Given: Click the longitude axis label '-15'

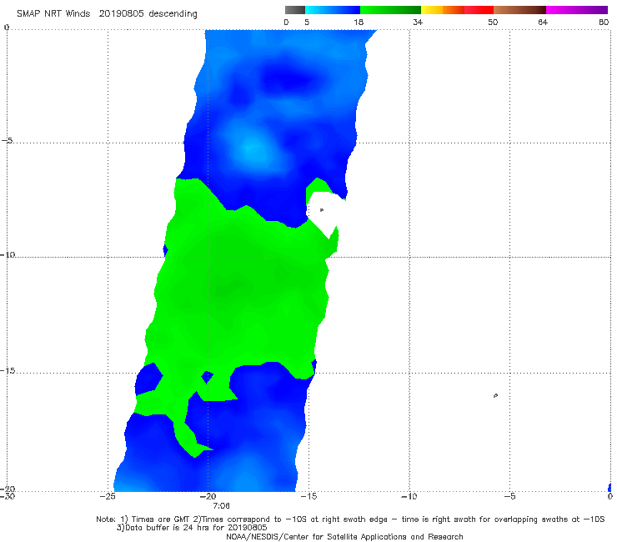Looking at the screenshot, I should tap(308, 496).
